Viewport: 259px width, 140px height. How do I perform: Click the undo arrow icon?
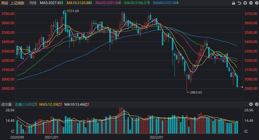click(x=239, y=3)
